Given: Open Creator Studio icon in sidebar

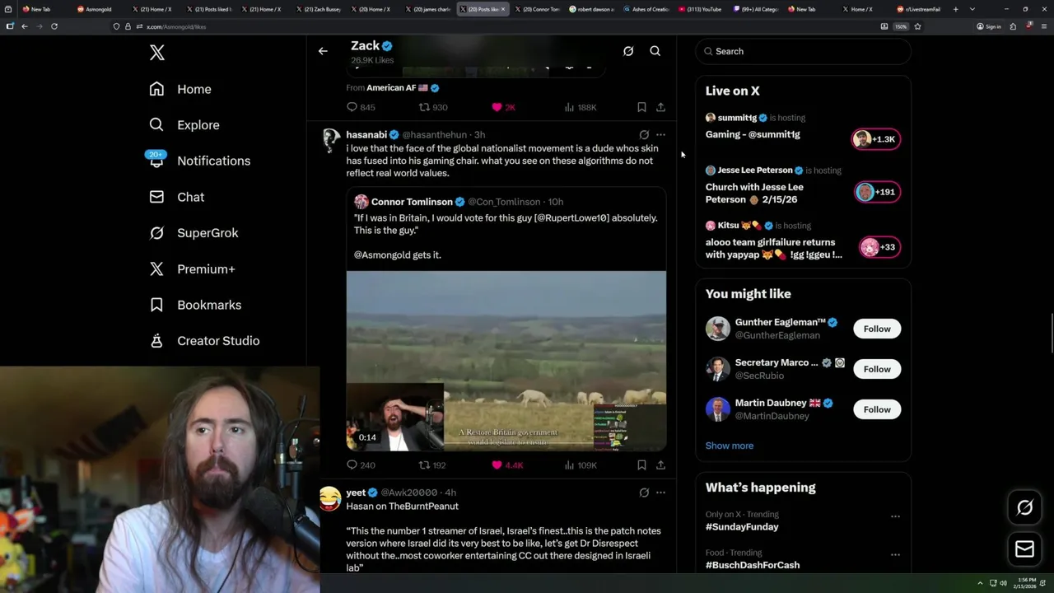Looking at the screenshot, I should click(156, 341).
